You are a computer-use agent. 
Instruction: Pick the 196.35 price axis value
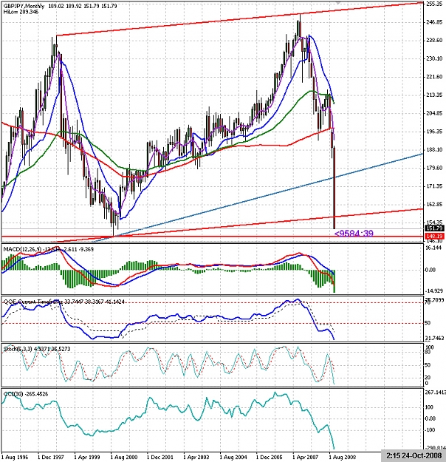pos(434,132)
